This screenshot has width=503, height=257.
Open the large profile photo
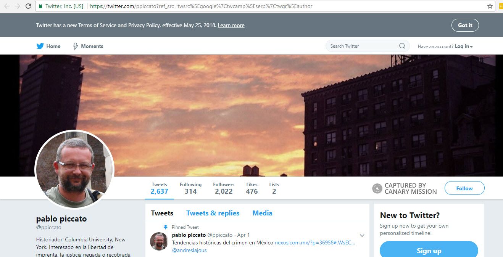74,170
